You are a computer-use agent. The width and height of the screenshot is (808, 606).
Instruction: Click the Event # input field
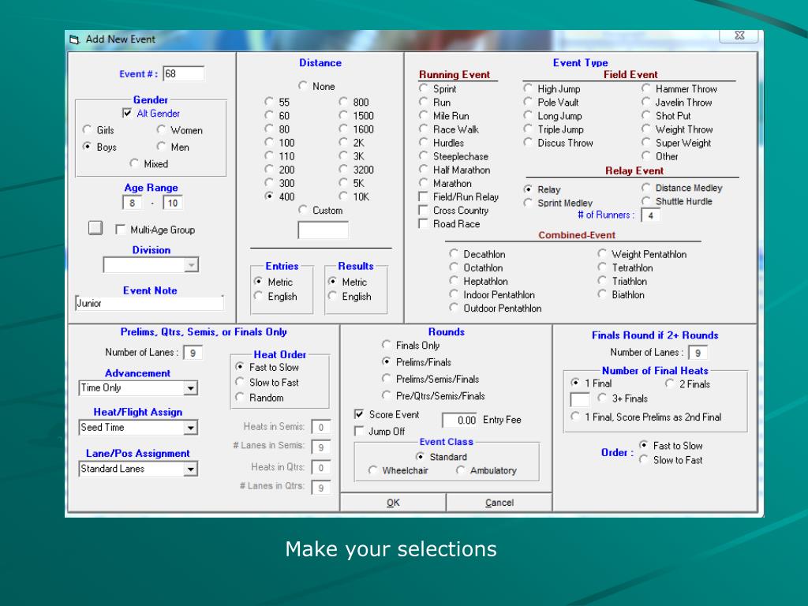click(x=183, y=73)
